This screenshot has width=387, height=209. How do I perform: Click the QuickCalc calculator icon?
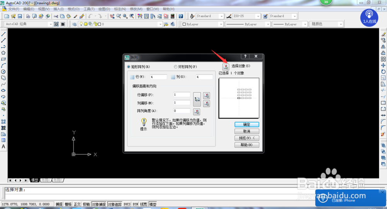(x=173, y=16)
